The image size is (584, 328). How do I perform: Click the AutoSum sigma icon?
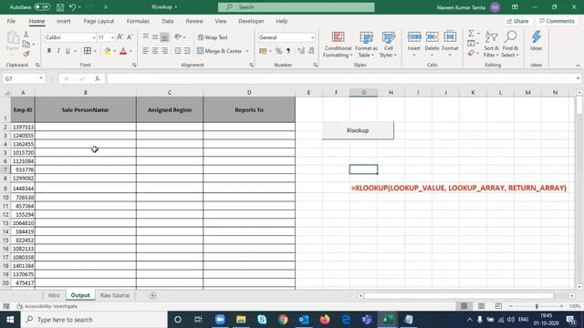(x=471, y=34)
